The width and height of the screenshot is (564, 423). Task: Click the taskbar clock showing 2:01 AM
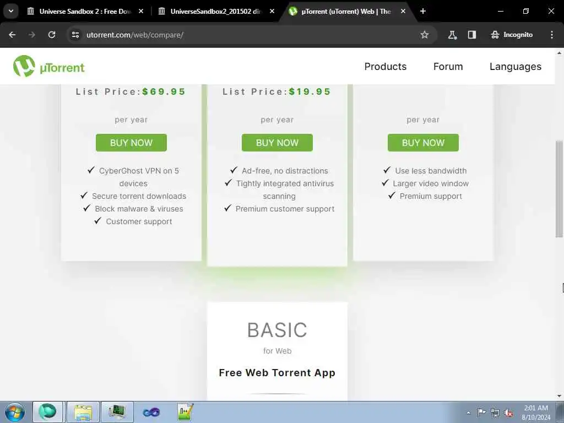(535, 413)
